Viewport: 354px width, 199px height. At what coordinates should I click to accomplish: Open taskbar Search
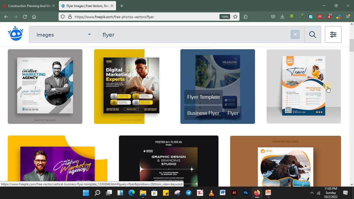click(x=97, y=193)
